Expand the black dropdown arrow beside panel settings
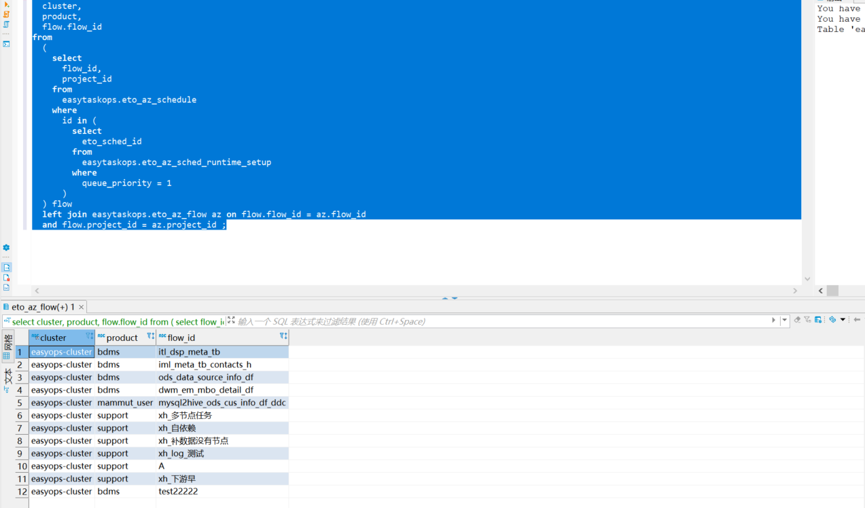 pos(843,319)
